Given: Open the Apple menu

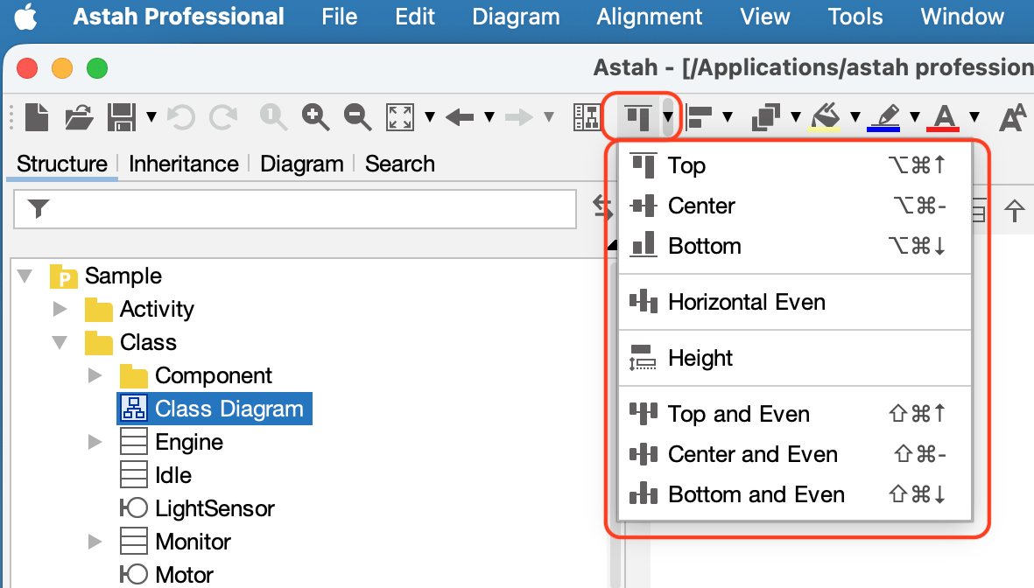Looking at the screenshot, I should coord(25,17).
